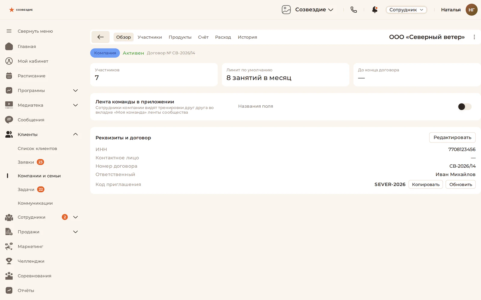Click the club picture icon beside Созвездие

[286, 10]
